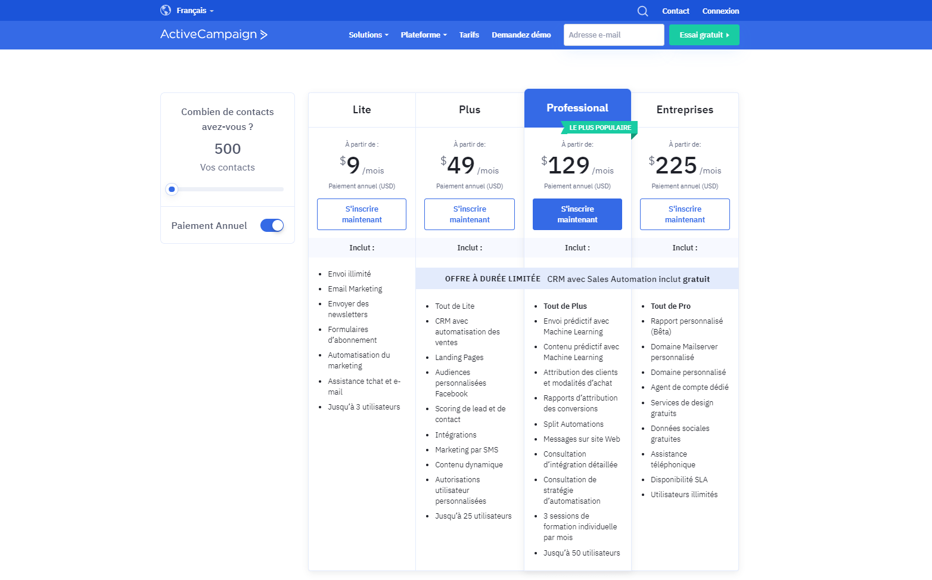Click the Contact link
Viewport: 932px width, 580px height.
[x=676, y=11]
